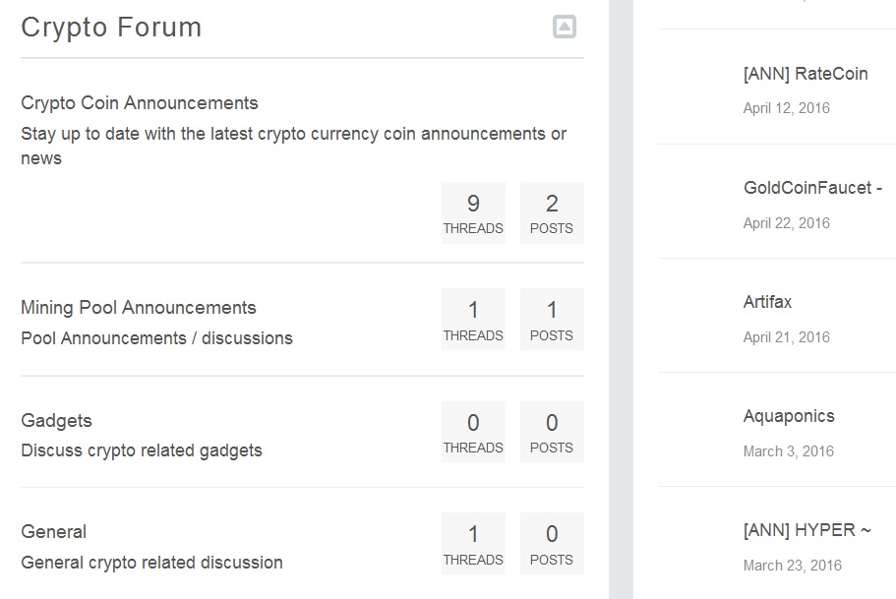Click the April 12, 2016 date
Viewport: 896px width, 599px height.
786,108
